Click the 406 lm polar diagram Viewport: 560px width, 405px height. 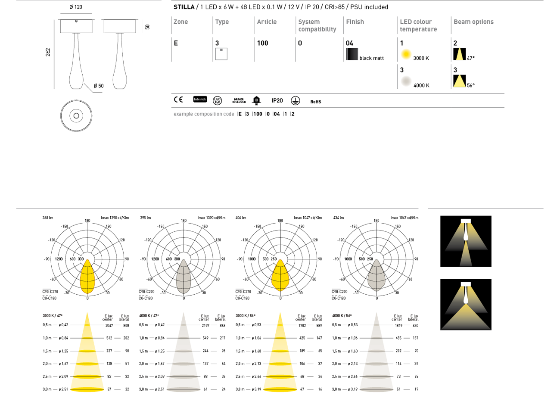280,259
